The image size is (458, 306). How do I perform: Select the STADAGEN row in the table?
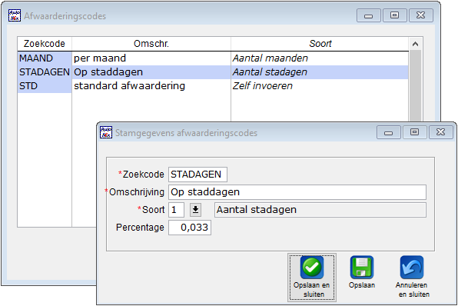click(x=213, y=72)
